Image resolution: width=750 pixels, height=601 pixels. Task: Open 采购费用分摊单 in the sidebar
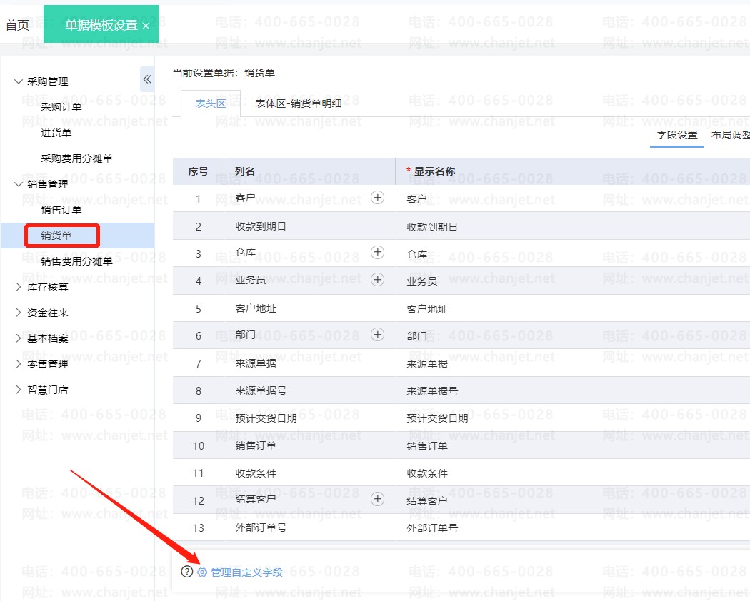pos(76,158)
